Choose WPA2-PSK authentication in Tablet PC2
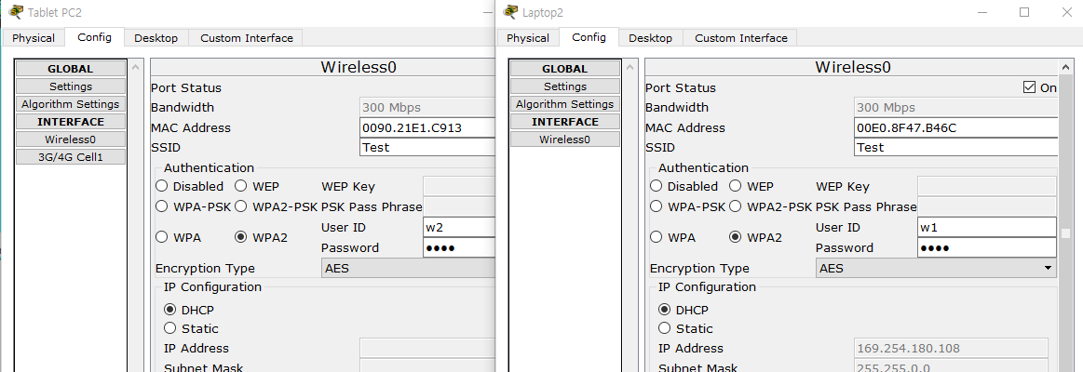 tap(241, 206)
